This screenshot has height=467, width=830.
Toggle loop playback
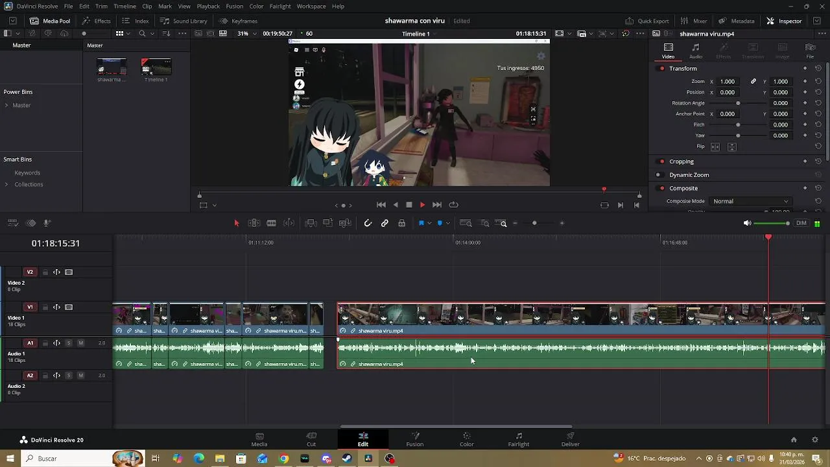pyautogui.click(x=454, y=205)
